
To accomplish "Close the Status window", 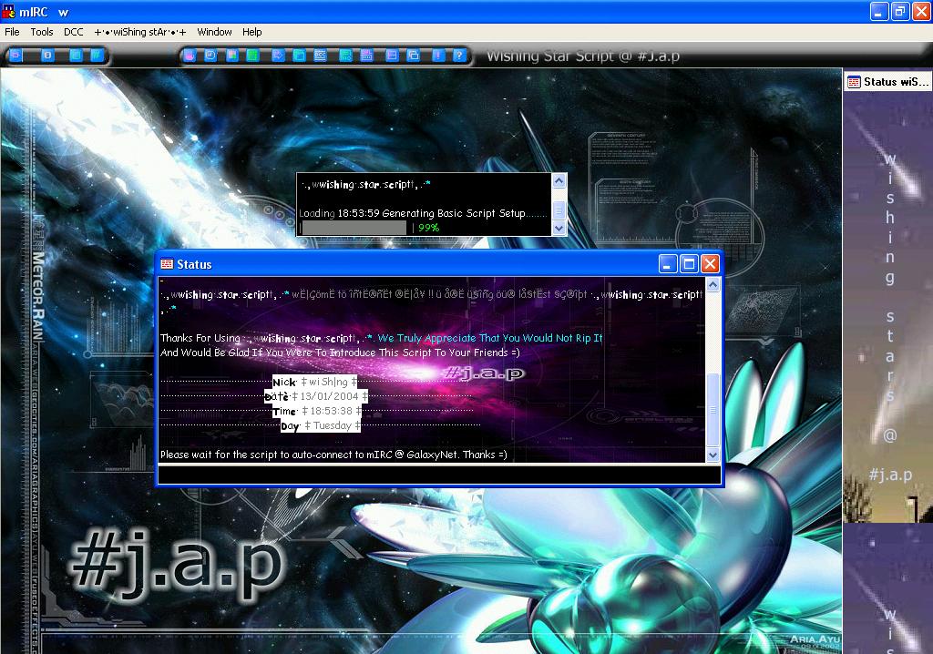I will pyautogui.click(x=710, y=263).
